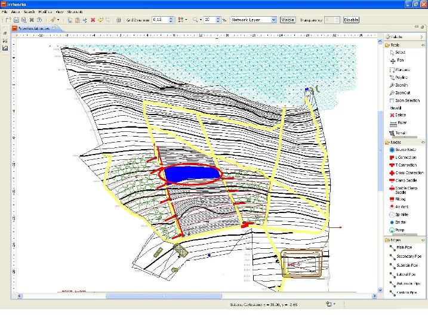
Task: Open the Network Layer dropdown
Action: click(254, 20)
